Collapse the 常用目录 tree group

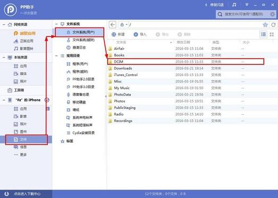pyautogui.click(x=56, y=56)
